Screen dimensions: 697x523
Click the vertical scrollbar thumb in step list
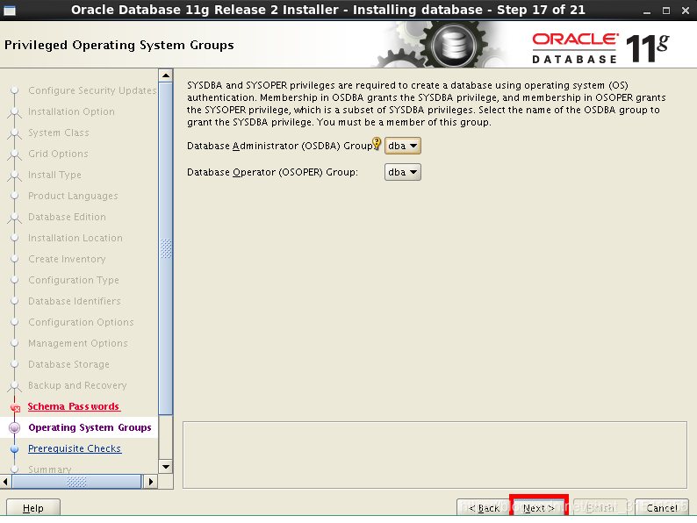[x=166, y=248]
